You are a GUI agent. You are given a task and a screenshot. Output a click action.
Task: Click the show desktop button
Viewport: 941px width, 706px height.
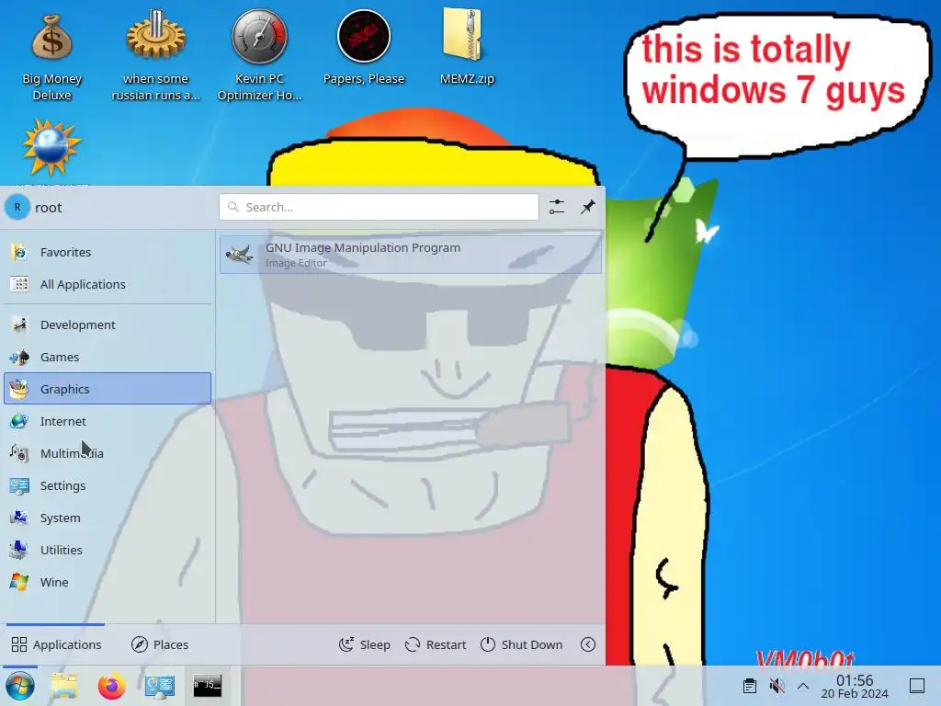click(x=917, y=686)
